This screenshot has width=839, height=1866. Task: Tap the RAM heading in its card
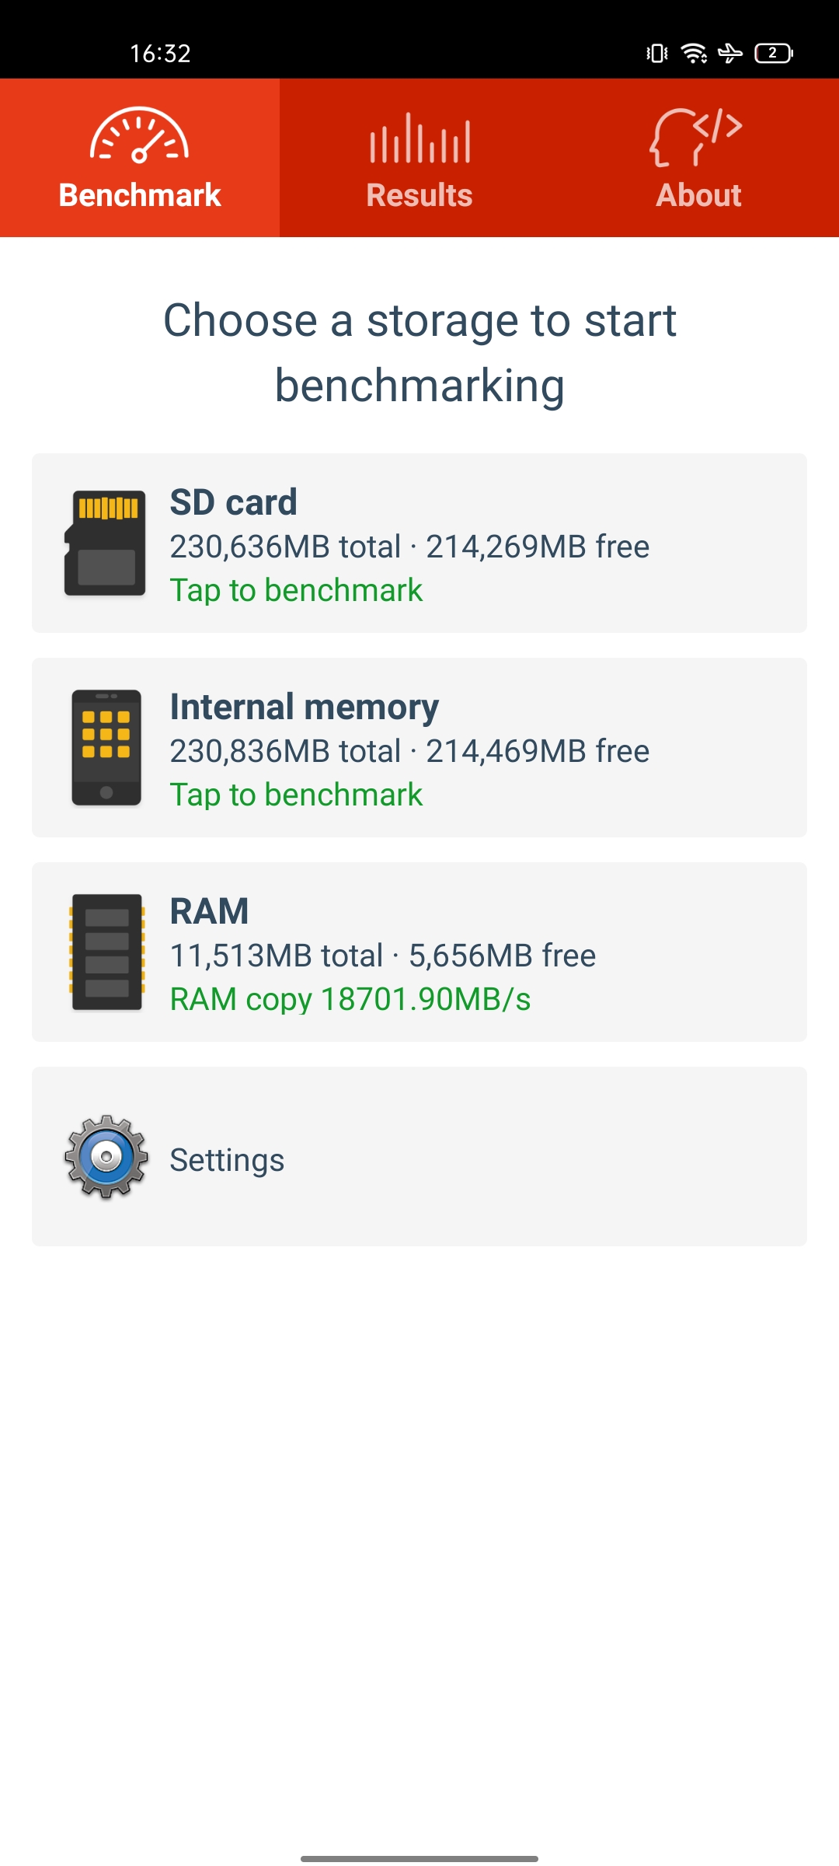209,911
